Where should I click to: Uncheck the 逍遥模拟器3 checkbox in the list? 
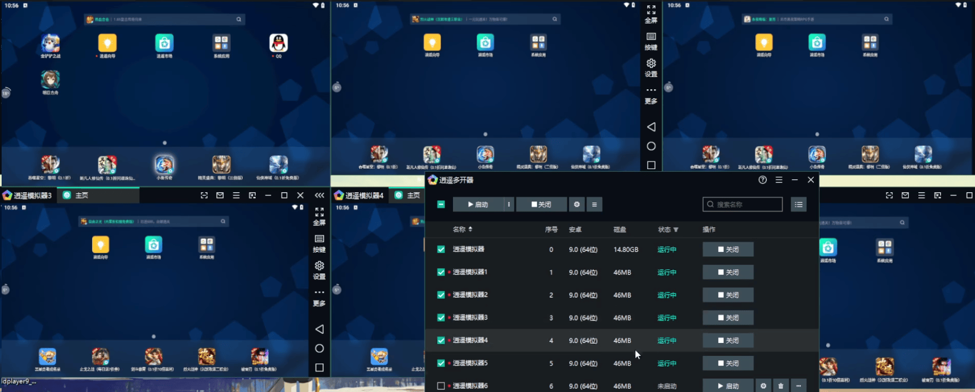[441, 318]
